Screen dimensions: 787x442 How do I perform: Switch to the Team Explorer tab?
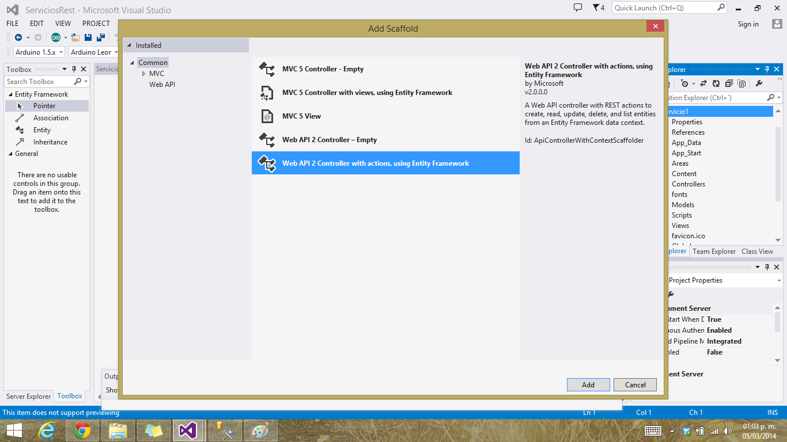point(714,252)
